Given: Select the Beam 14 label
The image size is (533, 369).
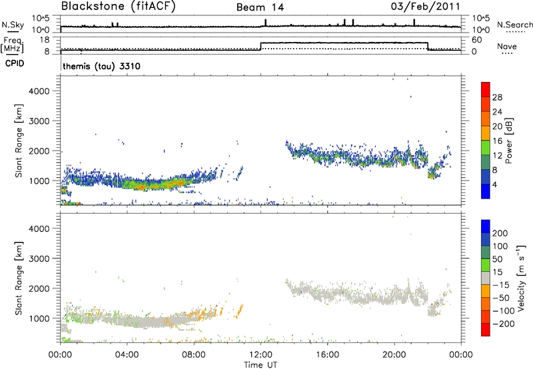Looking at the screenshot, I should 260,7.
